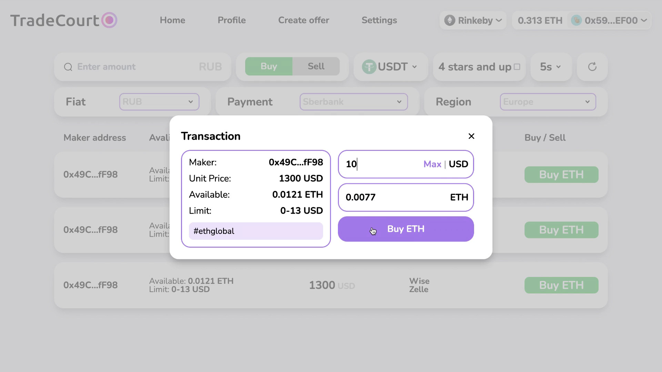This screenshot has width=662, height=372.
Task: Close the Transaction dialog with the X
Action: [471, 136]
